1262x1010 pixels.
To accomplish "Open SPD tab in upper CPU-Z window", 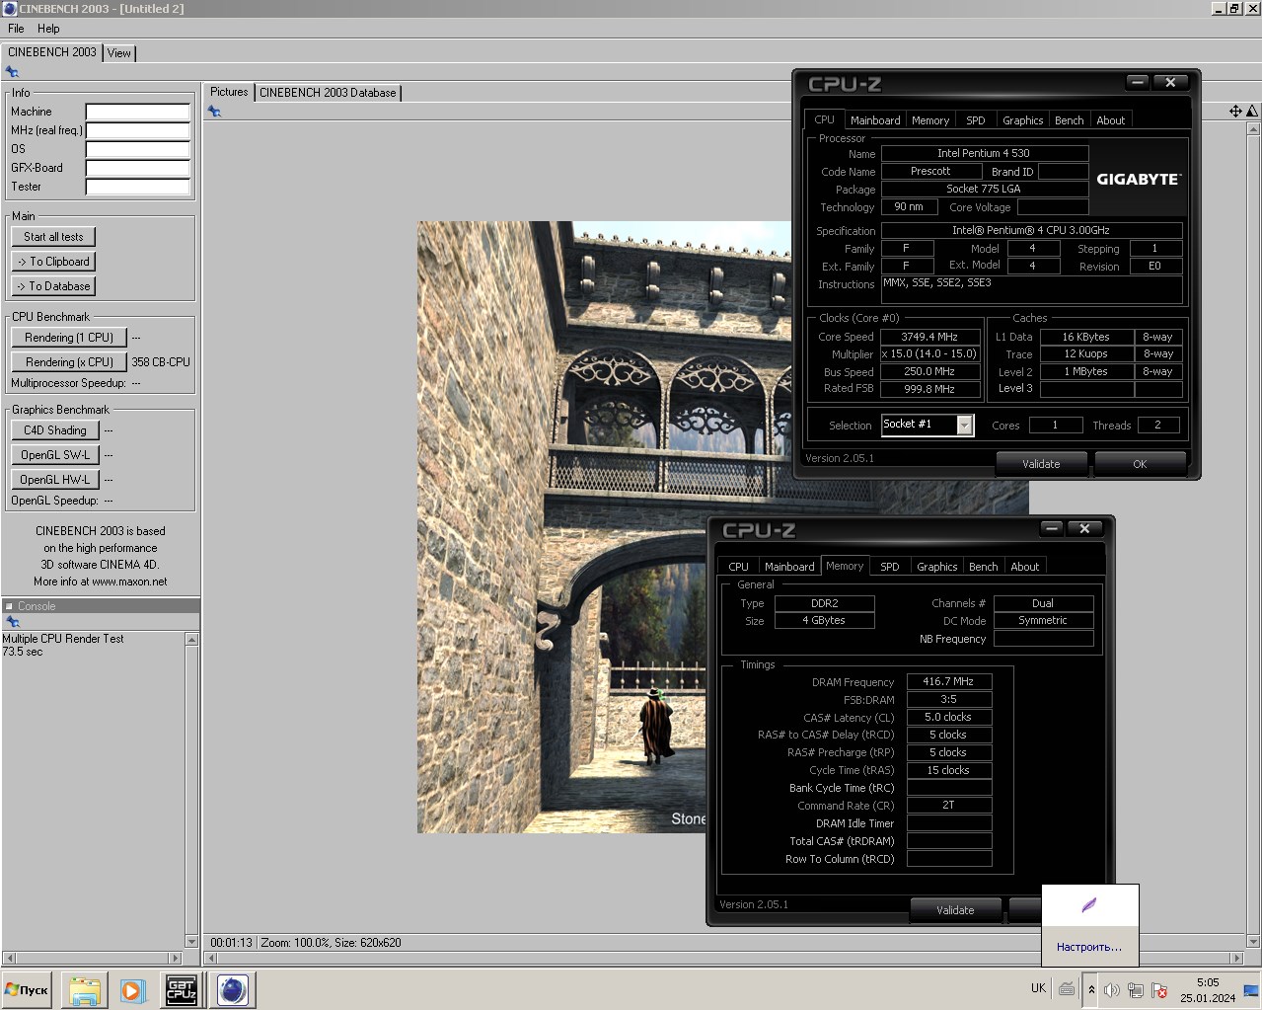I will tap(976, 120).
